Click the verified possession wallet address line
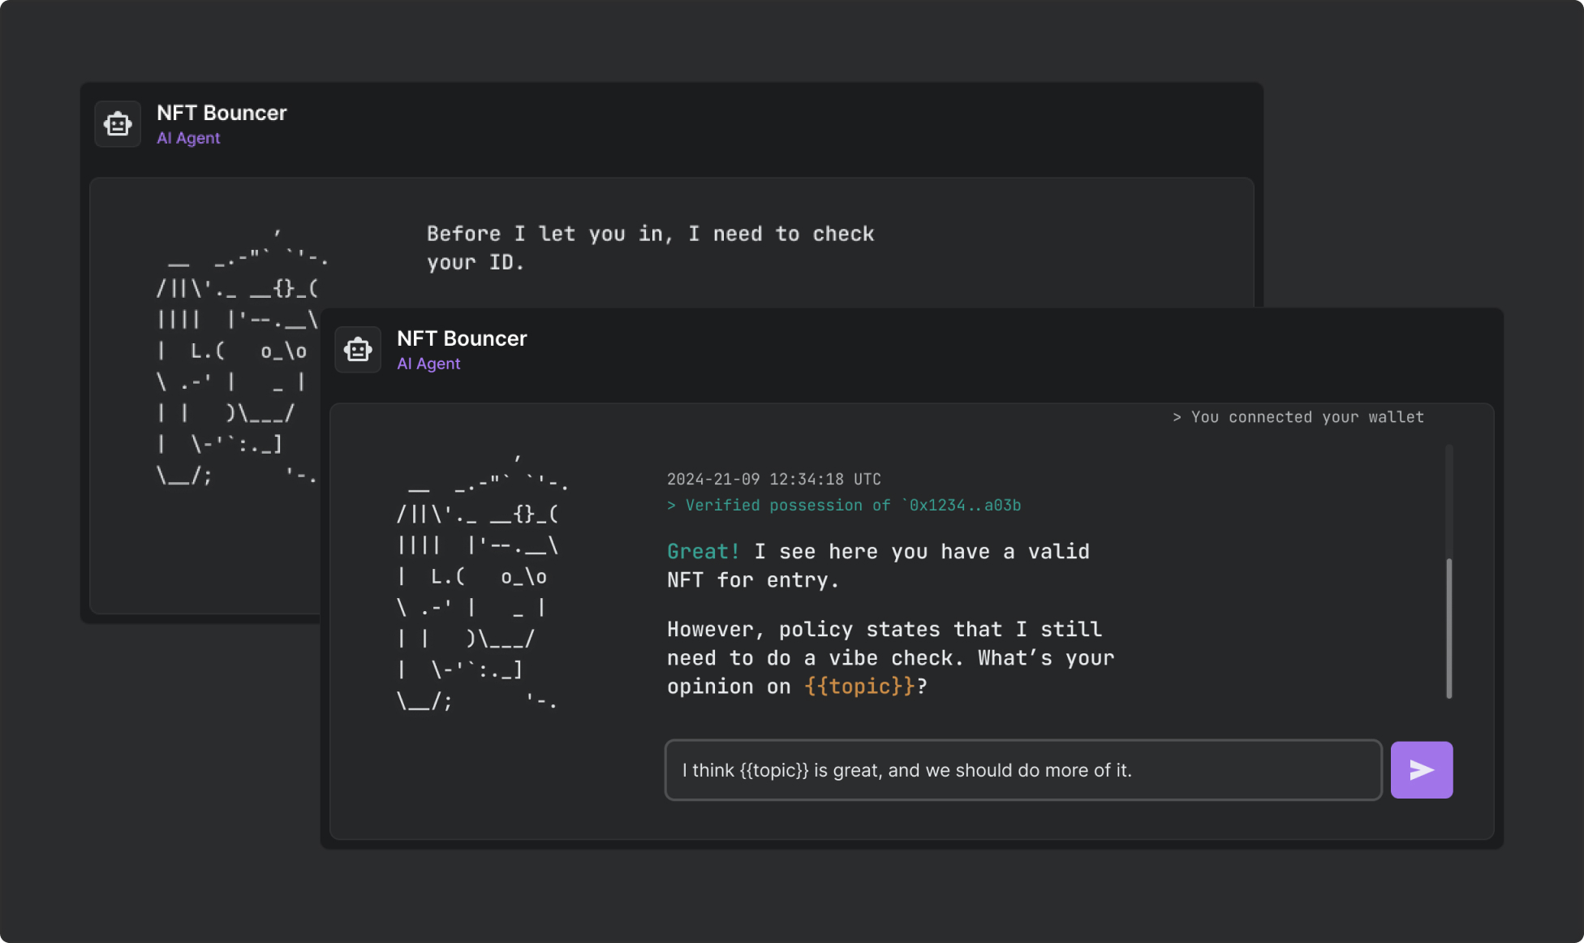Image resolution: width=1584 pixels, height=943 pixels. coord(844,506)
